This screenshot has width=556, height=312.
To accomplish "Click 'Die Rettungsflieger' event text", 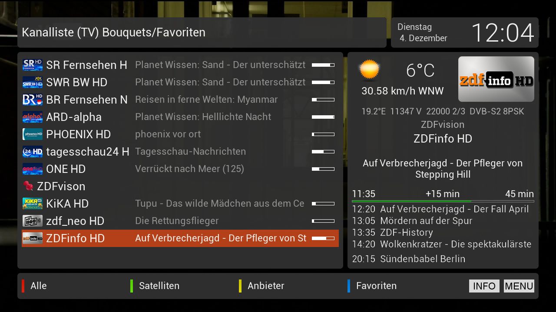I will [x=177, y=221].
